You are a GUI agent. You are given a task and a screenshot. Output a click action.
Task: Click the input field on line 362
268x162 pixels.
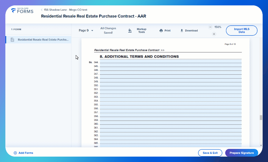171,130
